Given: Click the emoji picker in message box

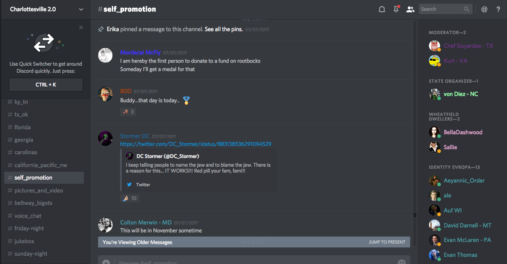Looking at the screenshot, I should 401,262.
